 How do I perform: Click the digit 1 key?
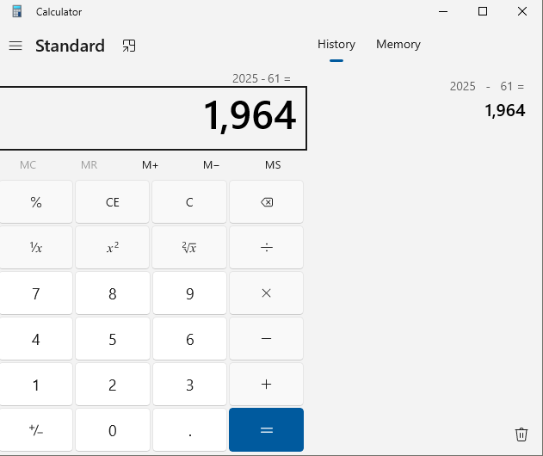coord(36,385)
